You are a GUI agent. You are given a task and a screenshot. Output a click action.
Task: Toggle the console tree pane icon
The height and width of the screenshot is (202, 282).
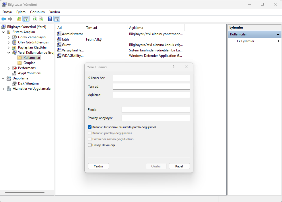click(26, 19)
